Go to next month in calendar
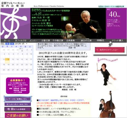127x118 pixels. tap(12, 44)
